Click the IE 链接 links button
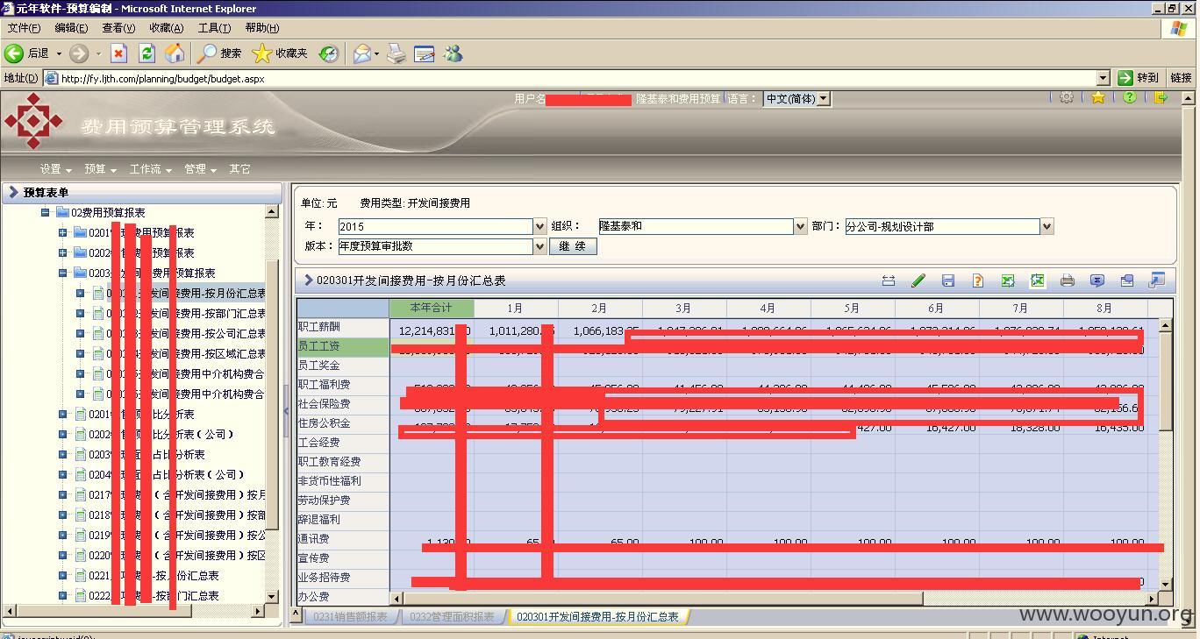Image resolution: width=1200 pixels, height=639 pixels. [1182, 78]
